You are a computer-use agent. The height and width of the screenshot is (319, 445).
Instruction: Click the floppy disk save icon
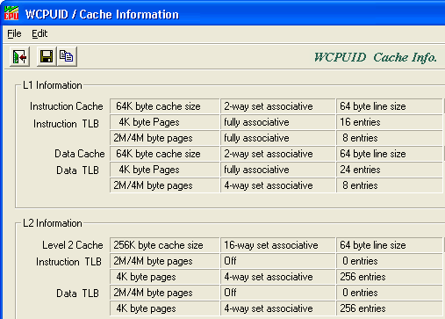tap(47, 56)
